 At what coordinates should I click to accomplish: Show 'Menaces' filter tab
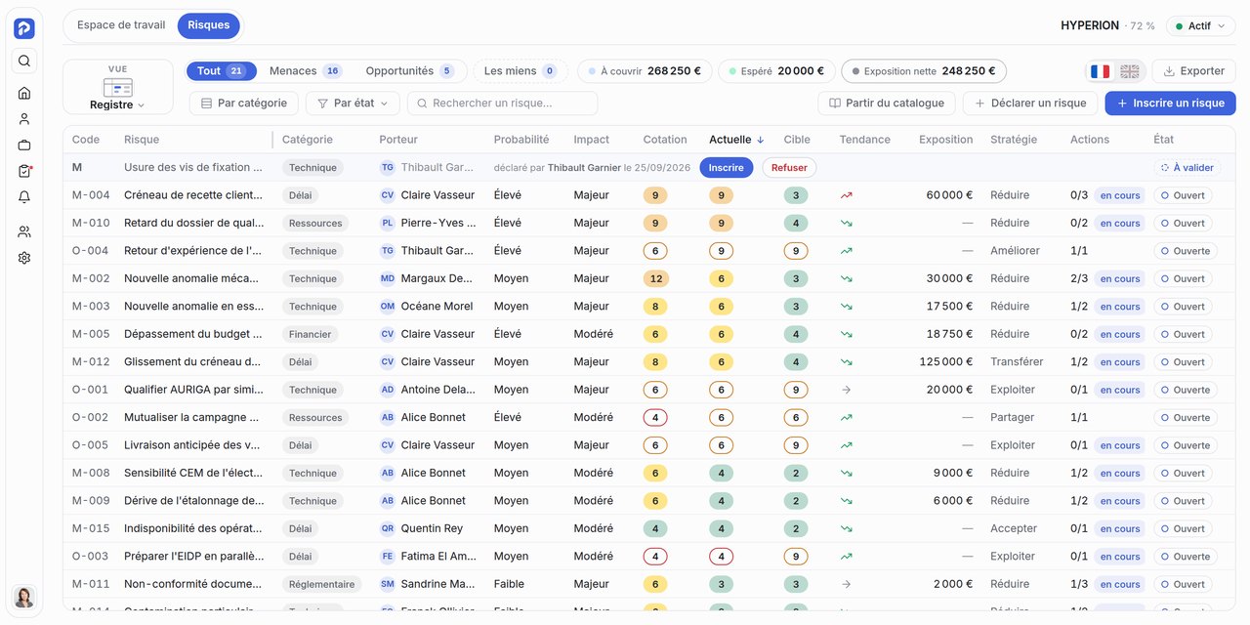(306, 71)
